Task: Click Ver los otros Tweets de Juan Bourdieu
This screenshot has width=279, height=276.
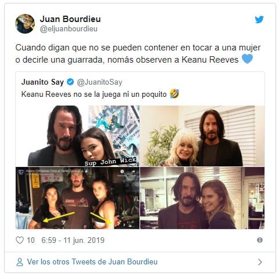Action: (92, 262)
